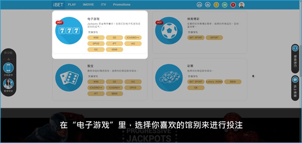
Task: Open the user avatar profile icon
Action: 242,5
